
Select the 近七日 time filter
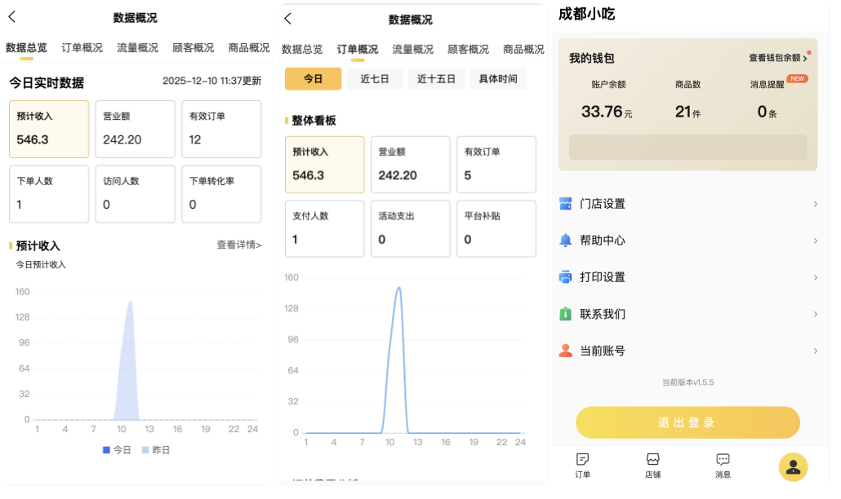[x=375, y=79]
